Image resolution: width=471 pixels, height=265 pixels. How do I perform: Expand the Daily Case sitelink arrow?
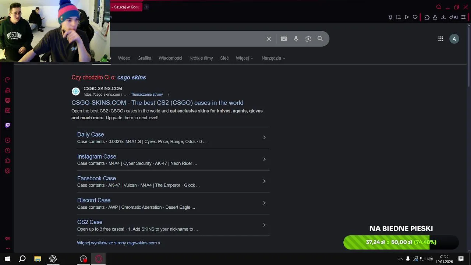click(x=264, y=137)
